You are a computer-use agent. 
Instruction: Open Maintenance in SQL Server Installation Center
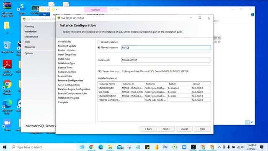[x=31, y=37]
